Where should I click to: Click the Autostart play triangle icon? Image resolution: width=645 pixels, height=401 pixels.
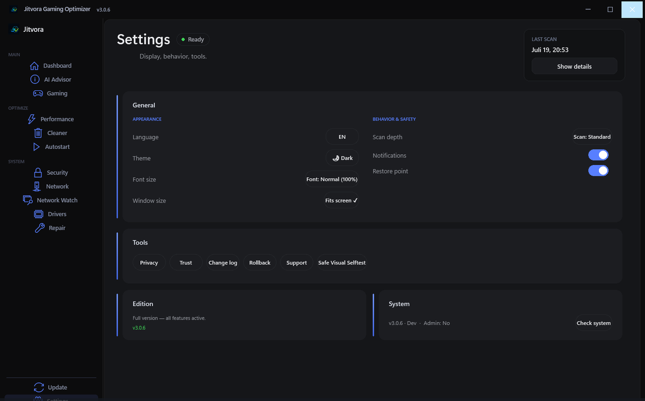click(36, 147)
